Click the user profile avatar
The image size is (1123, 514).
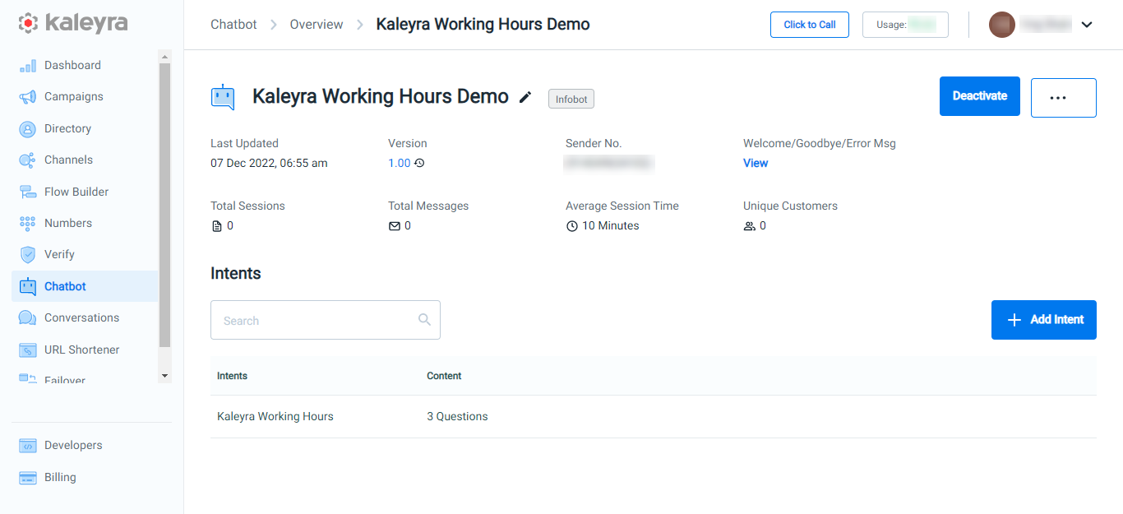tap(1002, 25)
